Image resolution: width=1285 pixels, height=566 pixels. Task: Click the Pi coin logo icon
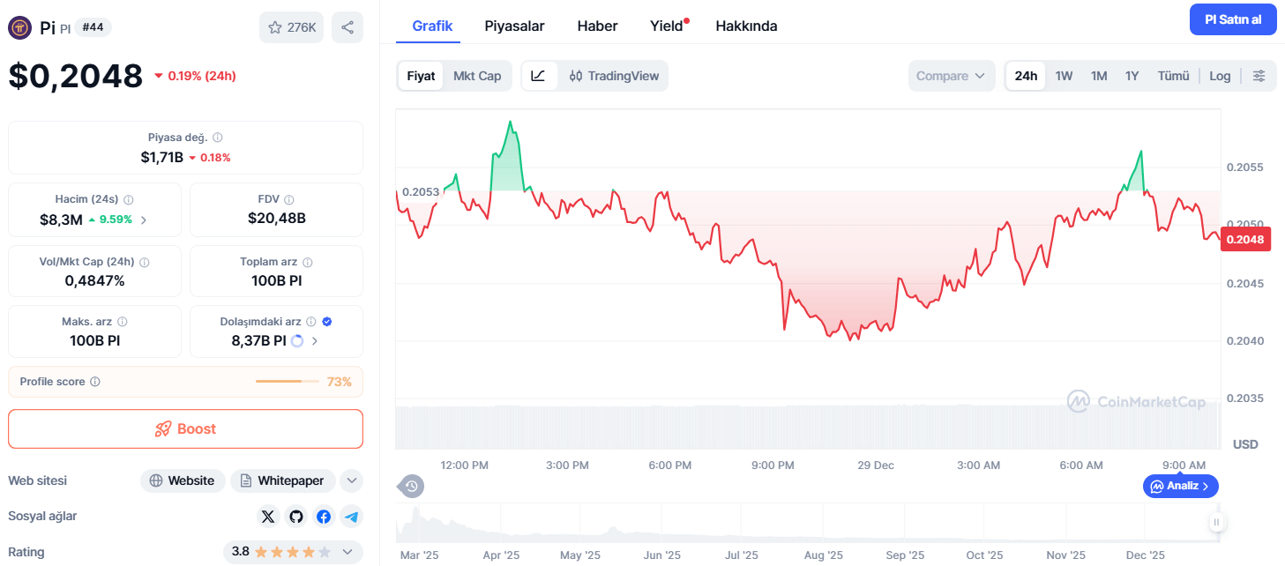pyautogui.click(x=20, y=27)
